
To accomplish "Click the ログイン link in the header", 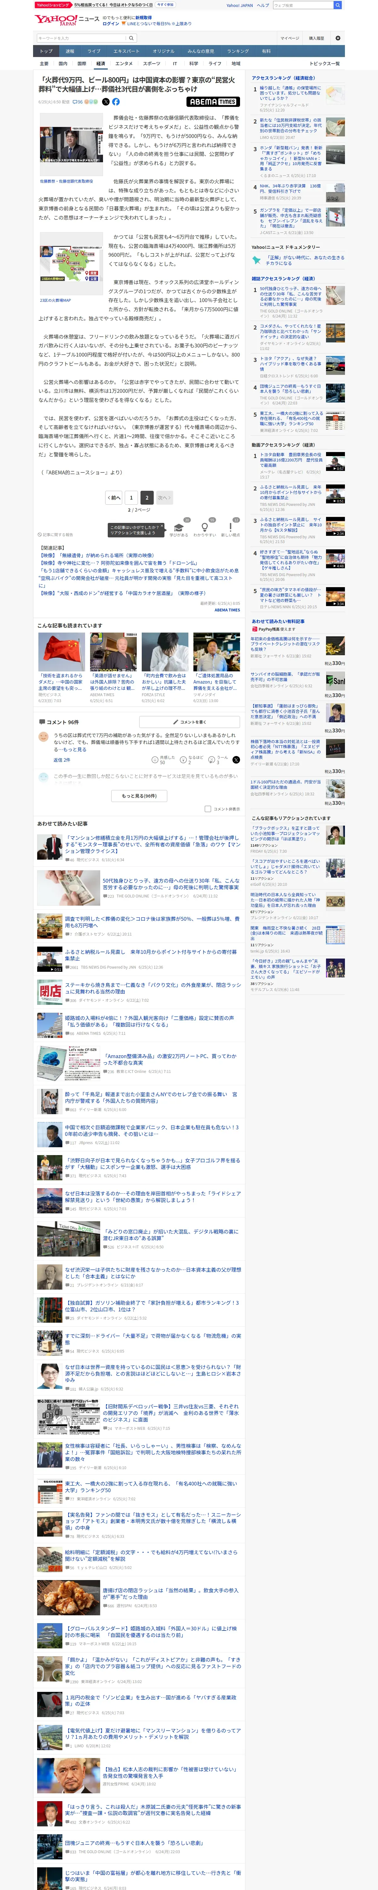I will coord(111,24).
